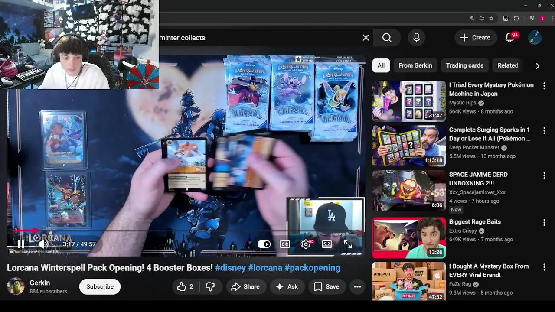Switch to theater mode
Screen dimensions: 555x312
click(x=326, y=244)
